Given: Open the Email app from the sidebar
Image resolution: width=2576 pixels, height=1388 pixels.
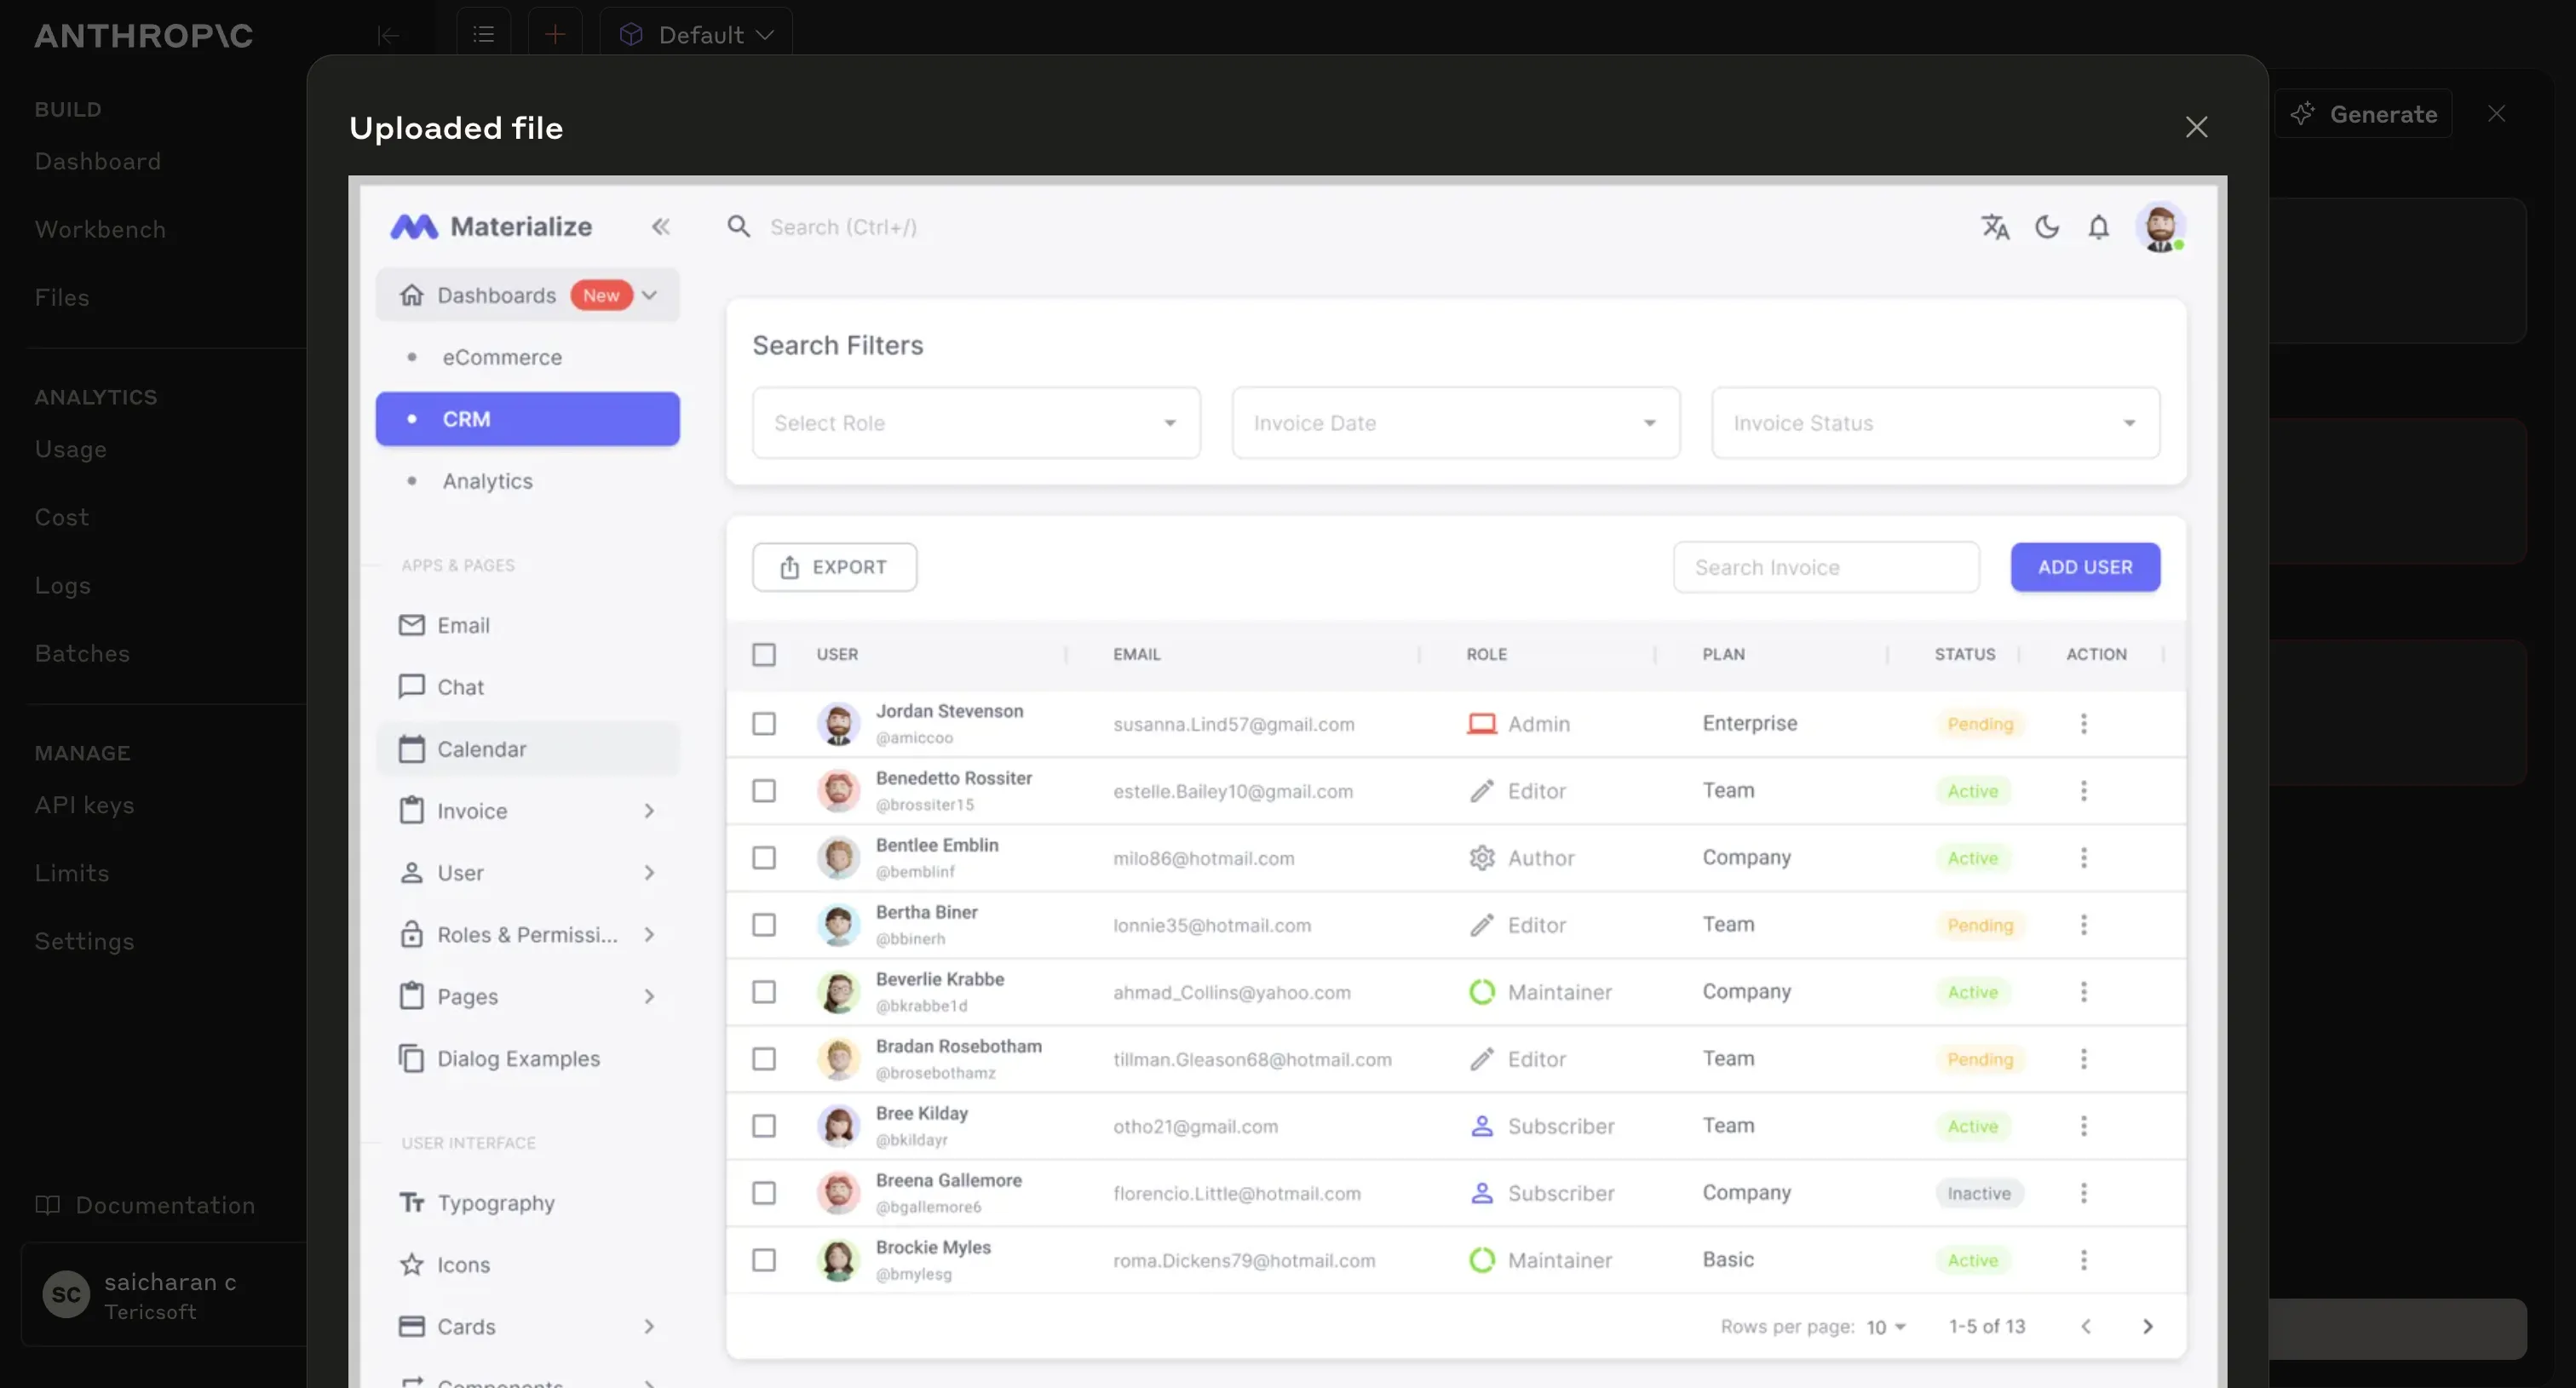Looking at the screenshot, I should pos(465,624).
